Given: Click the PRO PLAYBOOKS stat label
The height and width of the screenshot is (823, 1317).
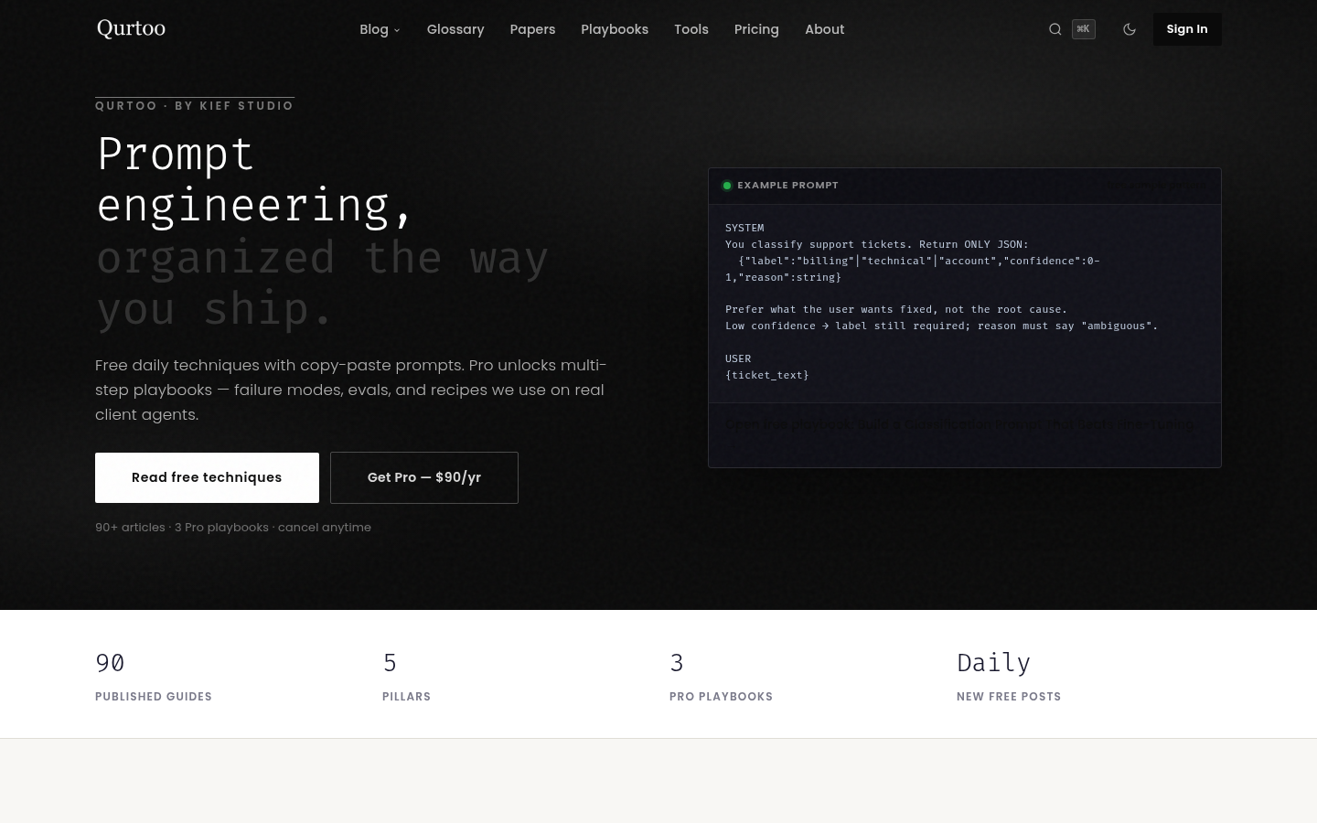Looking at the screenshot, I should [x=721, y=697].
